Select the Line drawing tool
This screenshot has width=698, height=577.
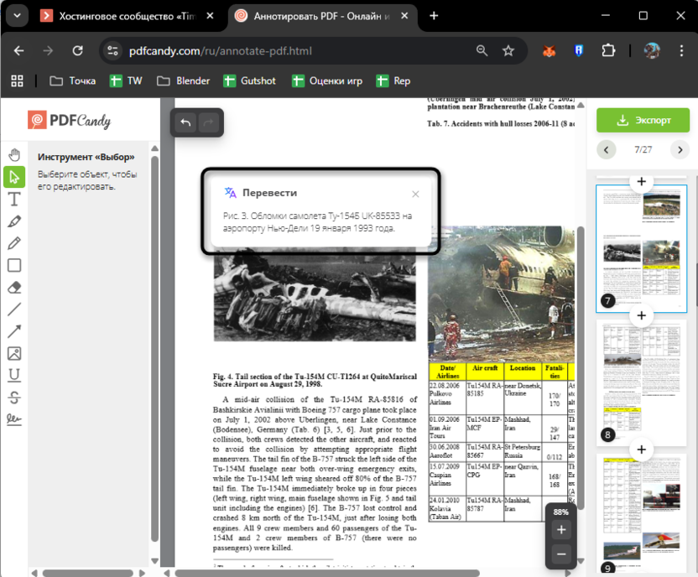13,309
